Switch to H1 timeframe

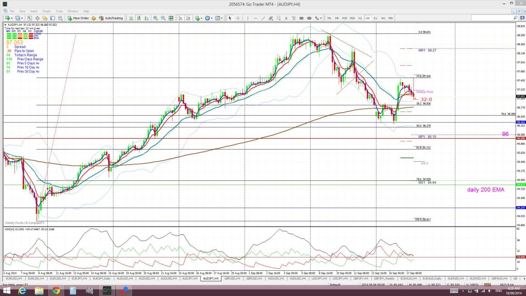[360, 18]
